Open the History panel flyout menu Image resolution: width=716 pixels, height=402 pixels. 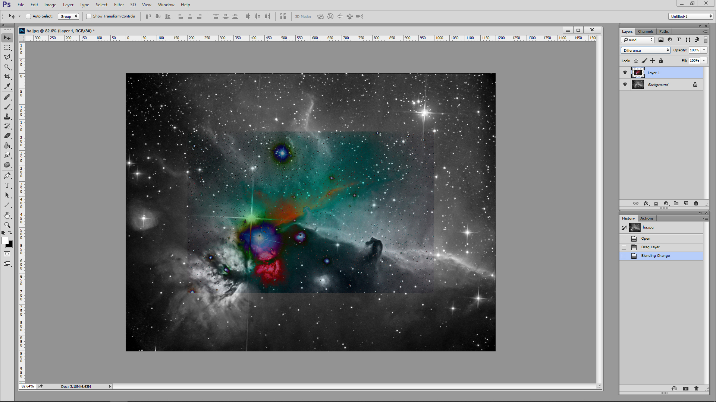pos(705,218)
